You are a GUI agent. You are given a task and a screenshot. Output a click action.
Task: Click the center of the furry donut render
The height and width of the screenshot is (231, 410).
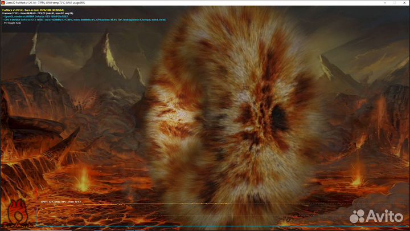pos(231,114)
